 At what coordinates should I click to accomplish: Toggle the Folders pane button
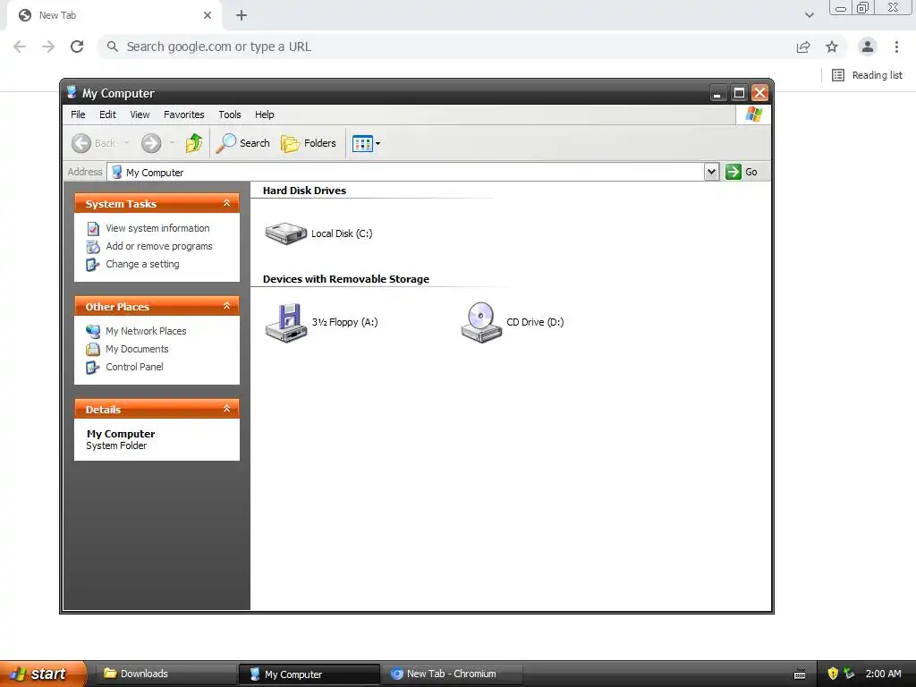pyautogui.click(x=309, y=143)
